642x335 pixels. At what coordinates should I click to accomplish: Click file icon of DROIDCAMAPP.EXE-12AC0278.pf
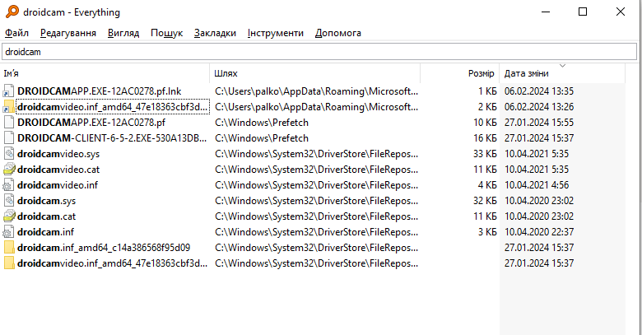[8, 123]
